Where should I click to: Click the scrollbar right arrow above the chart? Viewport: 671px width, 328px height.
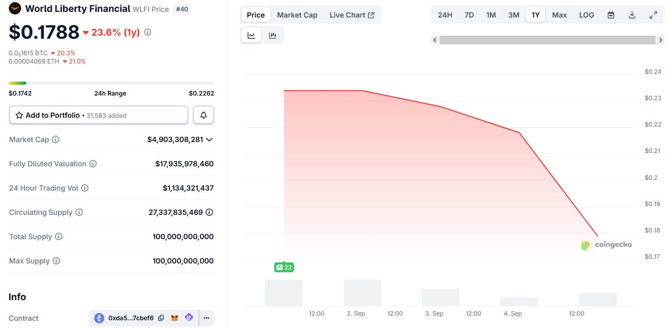click(x=660, y=40)
